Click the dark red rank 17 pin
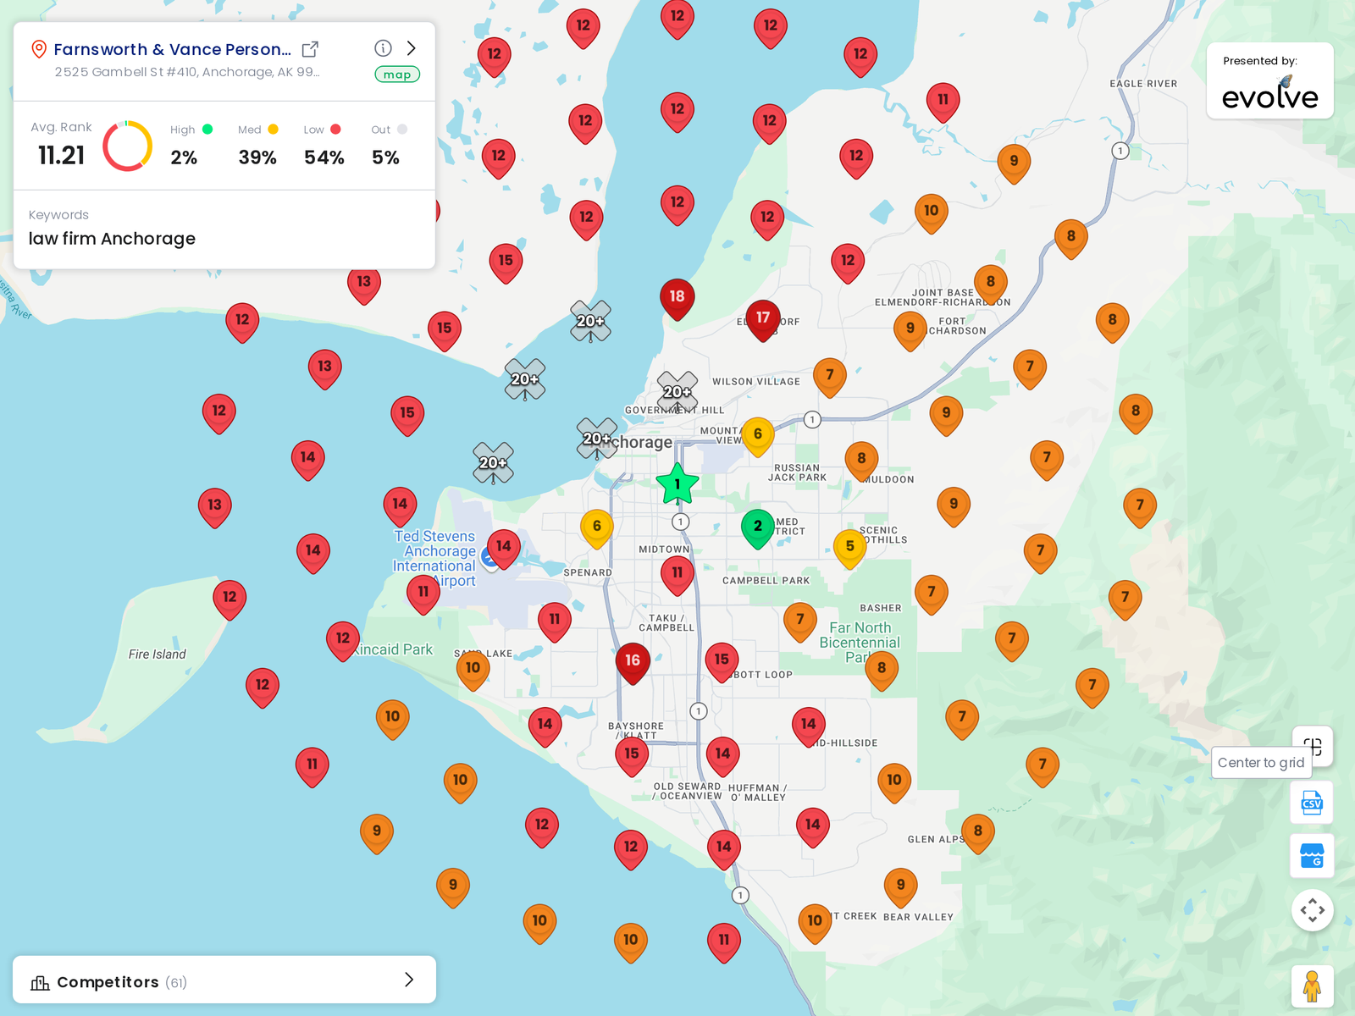Screen dimensions: 1355x1016 click(763, 320)
